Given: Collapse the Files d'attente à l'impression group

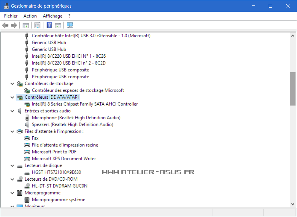Looking at the screenshot, I should click(x=12, y=131).
